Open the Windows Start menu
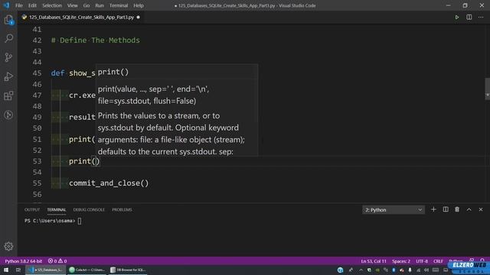Screen dimensions: 490x275 pyautogui.click(x=6, y=270)
